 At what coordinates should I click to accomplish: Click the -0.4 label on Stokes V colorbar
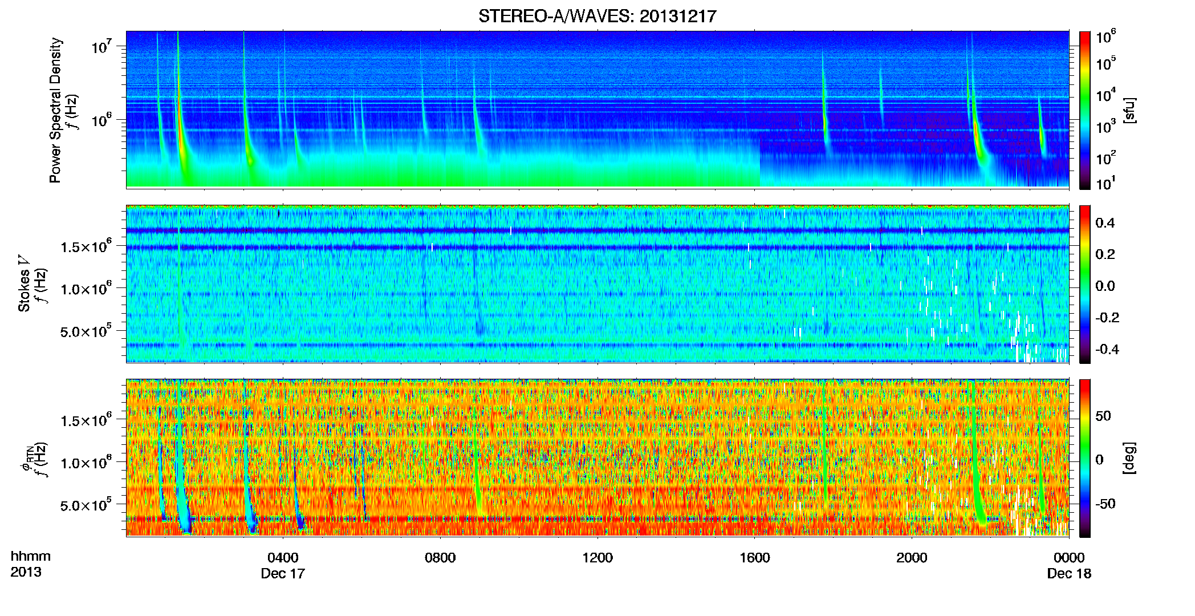(1108, 349)
